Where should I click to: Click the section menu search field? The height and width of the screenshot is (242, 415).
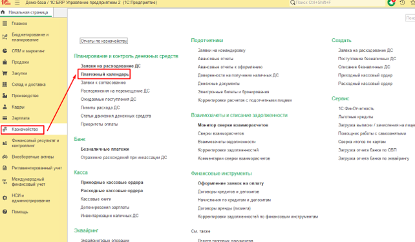(x=410, y=18)
